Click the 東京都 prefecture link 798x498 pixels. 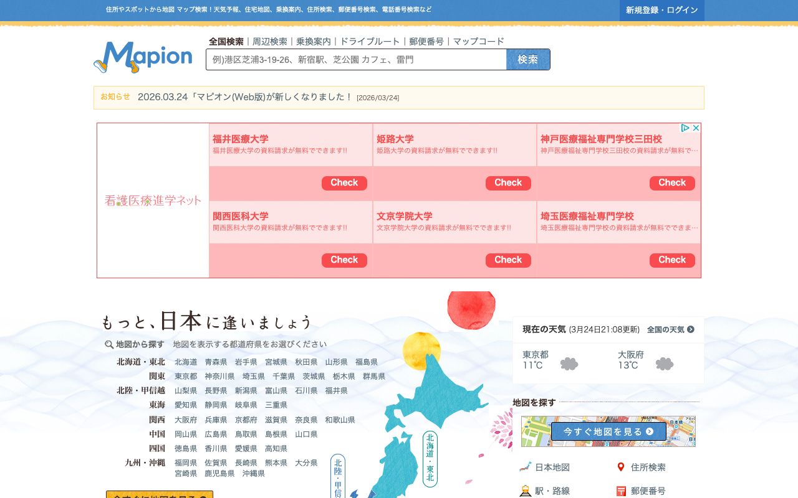tap(185, 376)
